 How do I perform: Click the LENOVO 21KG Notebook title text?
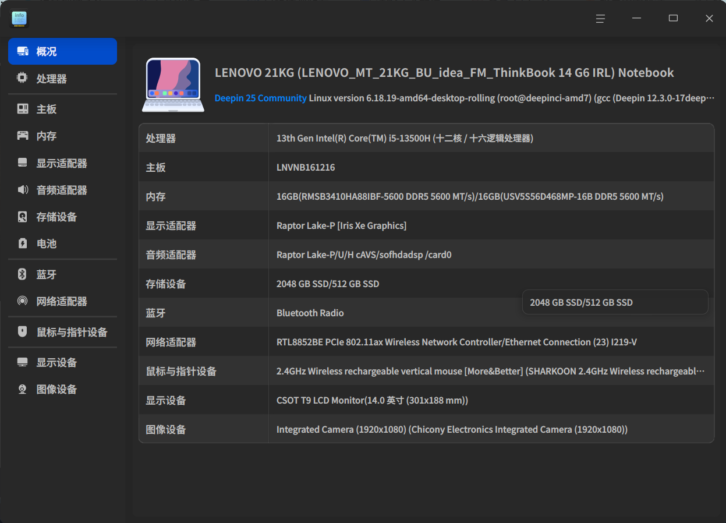pyautogui.click(x=444, y=73)
